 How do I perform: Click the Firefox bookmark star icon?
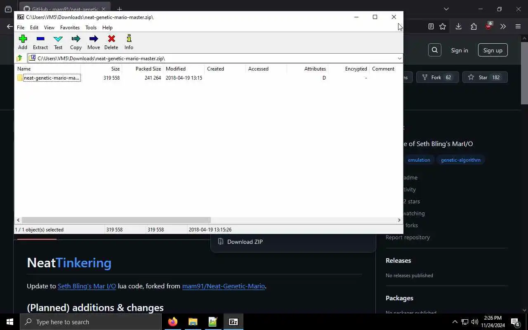click(443, 26)
